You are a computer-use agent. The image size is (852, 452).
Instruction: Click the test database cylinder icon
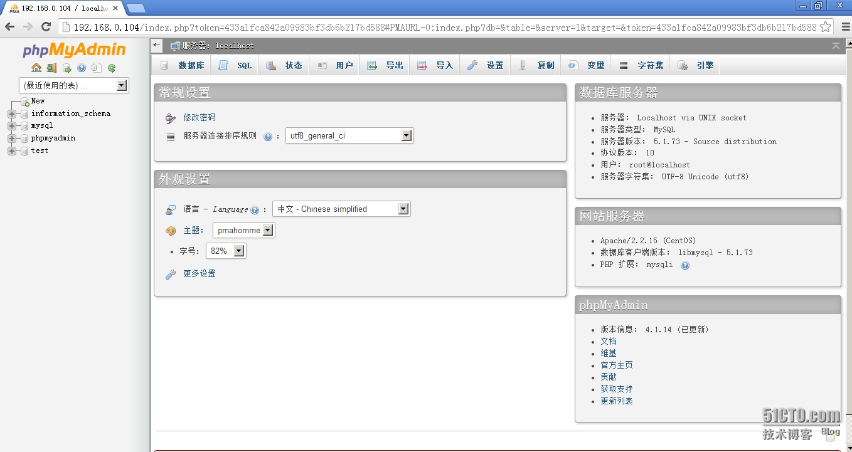[x=25, y=151]
